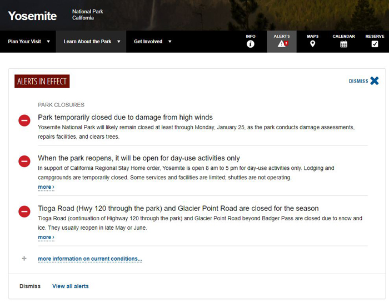Open the Calendar grid icon

[x=343, y=44]
